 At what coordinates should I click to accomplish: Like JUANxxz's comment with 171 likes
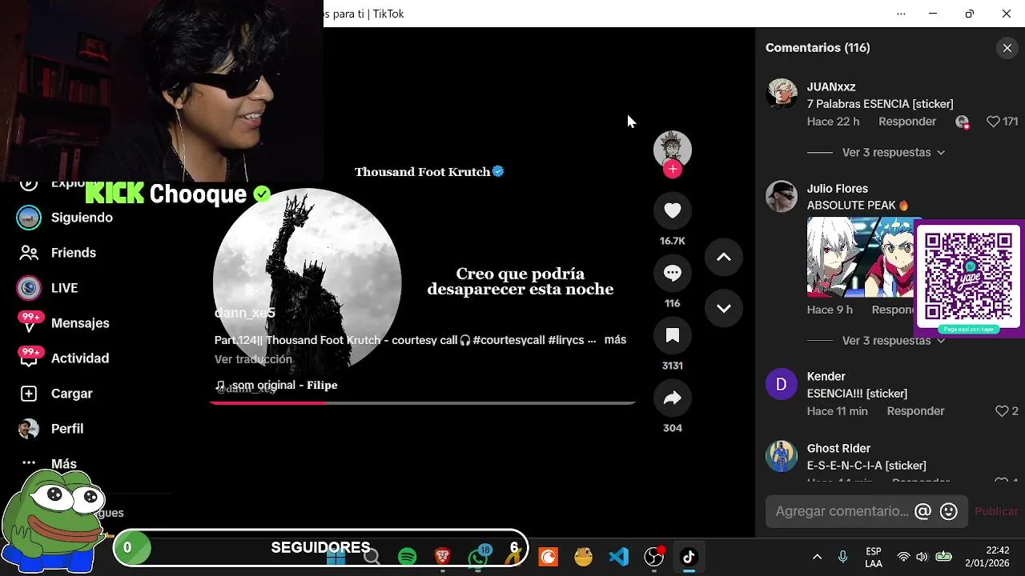(x=993, y=122)
